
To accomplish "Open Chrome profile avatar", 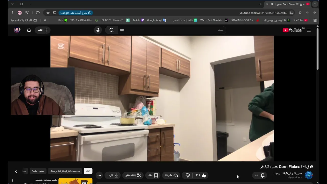I will 20,13.
